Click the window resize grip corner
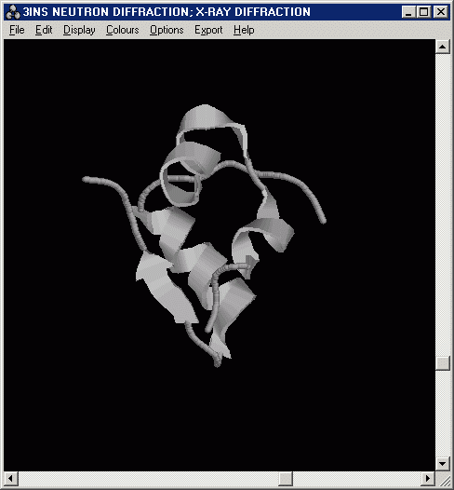 (x=443, y=479)
